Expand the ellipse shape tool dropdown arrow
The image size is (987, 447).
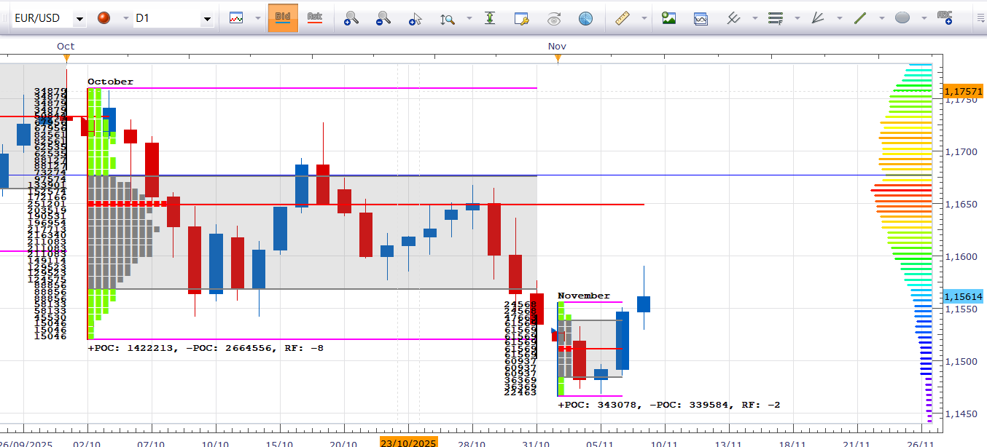(924, 18)
